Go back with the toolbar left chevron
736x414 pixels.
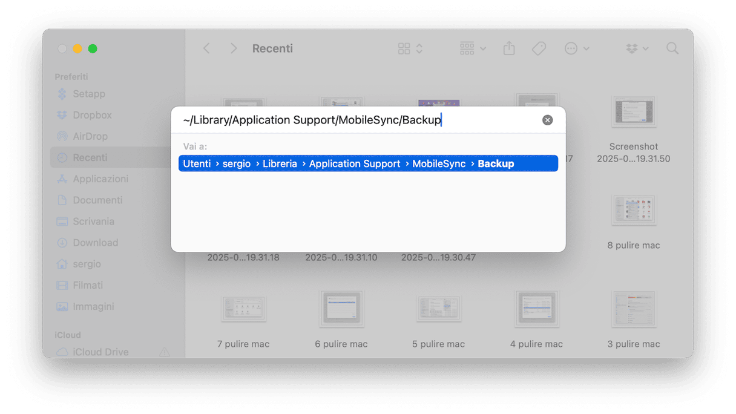(206, 48)
